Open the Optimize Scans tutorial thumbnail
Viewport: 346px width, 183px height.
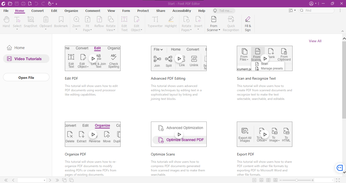tap(179, 134)
